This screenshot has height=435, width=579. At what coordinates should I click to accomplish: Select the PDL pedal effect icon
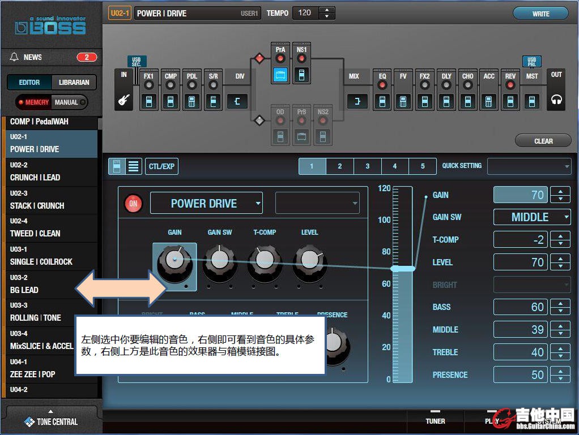(191, 101)
